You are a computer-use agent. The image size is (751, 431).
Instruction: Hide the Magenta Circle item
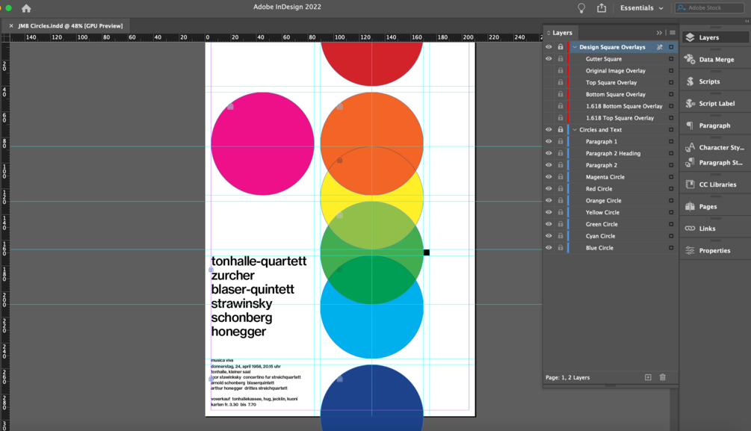click(549, 177)
